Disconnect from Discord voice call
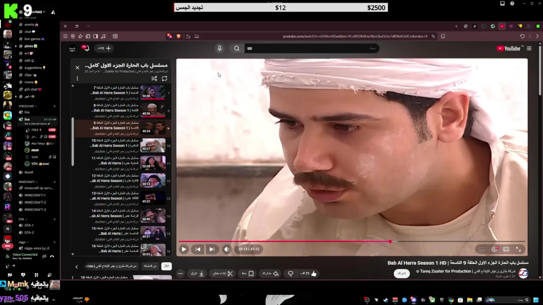 52,256
